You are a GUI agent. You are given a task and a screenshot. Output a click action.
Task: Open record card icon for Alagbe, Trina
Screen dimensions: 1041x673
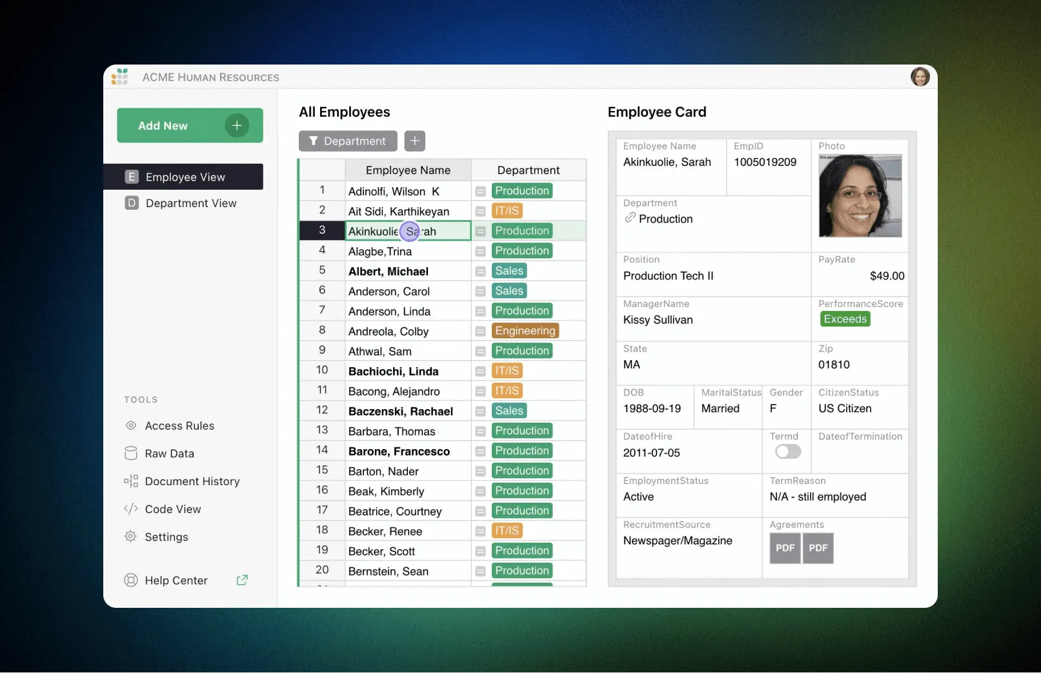(x=481, y=252)
